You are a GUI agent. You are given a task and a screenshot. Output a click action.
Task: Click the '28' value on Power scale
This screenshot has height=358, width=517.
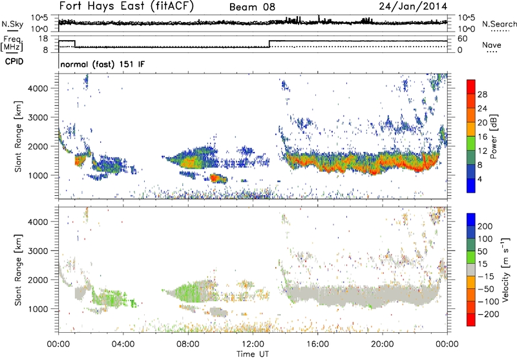[482, 94]
